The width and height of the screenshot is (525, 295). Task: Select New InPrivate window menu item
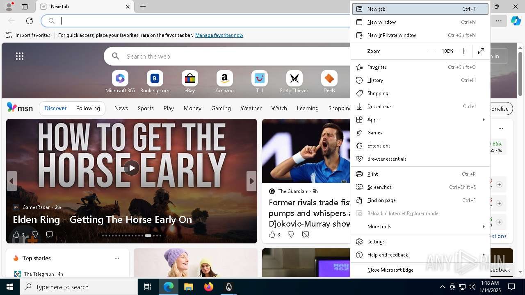[420, 35]
